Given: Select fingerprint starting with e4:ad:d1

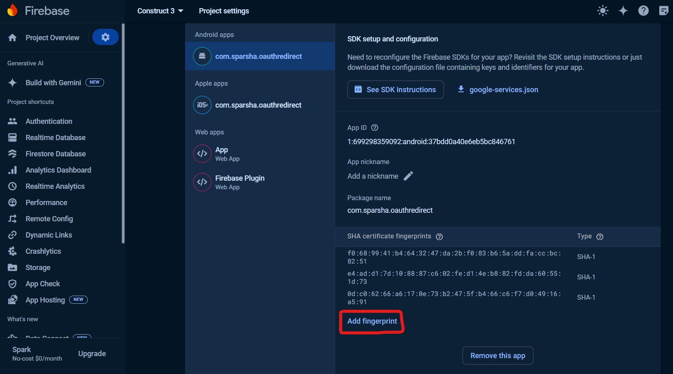Looking at the screenshot, I should click(x=454, y=277).
